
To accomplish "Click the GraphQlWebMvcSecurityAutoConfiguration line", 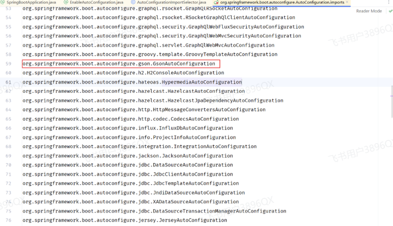I will tap(161, 36).
